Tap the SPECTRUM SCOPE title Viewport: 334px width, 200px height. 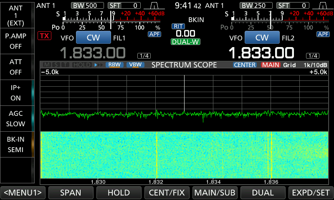click(184, 65)
